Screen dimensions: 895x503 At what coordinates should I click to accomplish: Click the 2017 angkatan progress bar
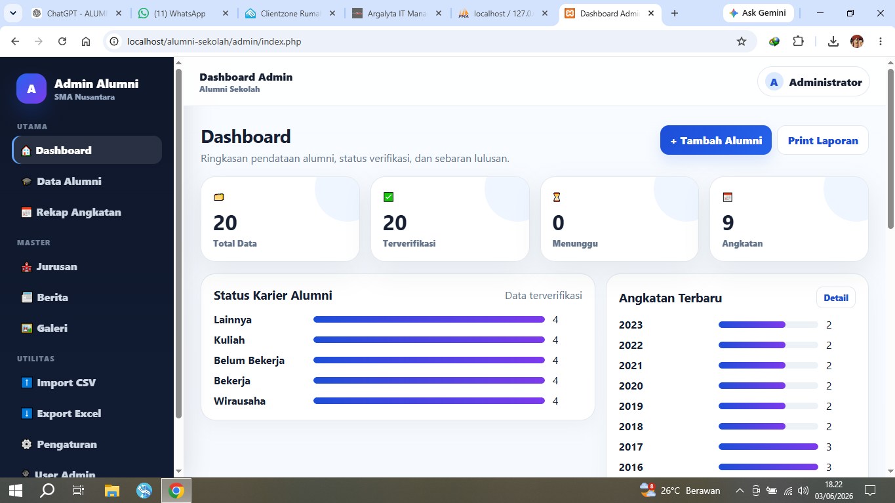(x=768, y=447)
